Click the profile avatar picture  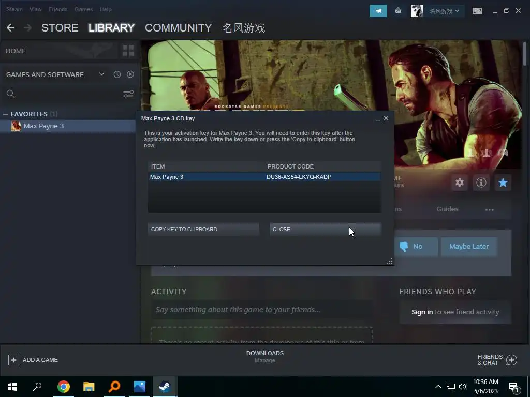click(417, 11)
